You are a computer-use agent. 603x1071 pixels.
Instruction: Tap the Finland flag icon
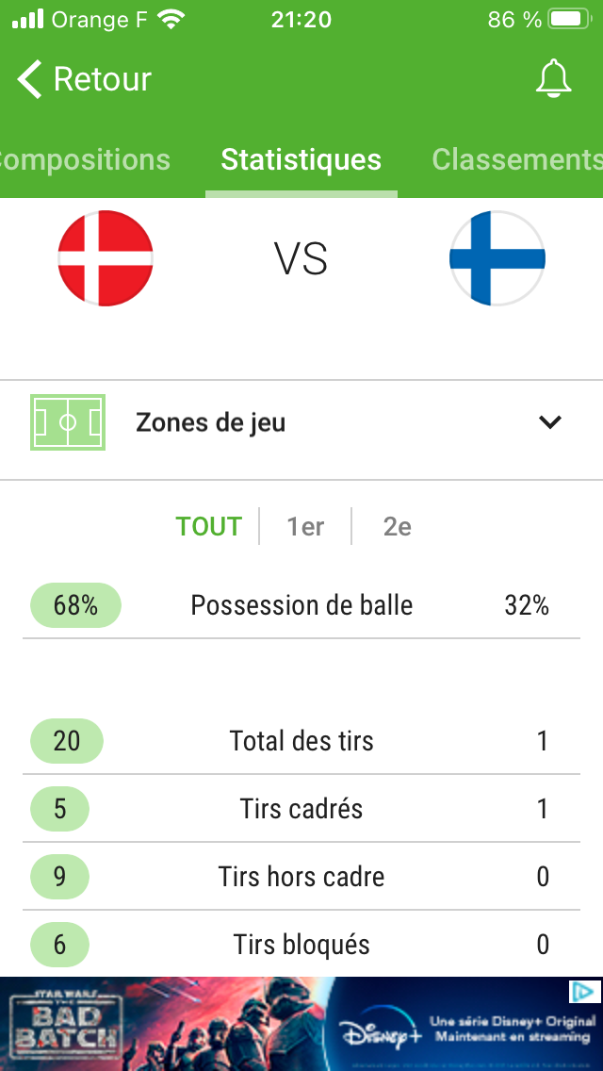coord(497,258)
